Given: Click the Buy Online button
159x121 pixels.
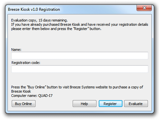Looking at the screenshot, I should tap(23, 104).
